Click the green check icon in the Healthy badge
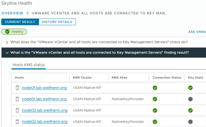Viewport: 206px width, 127px height. pos(7,31)
